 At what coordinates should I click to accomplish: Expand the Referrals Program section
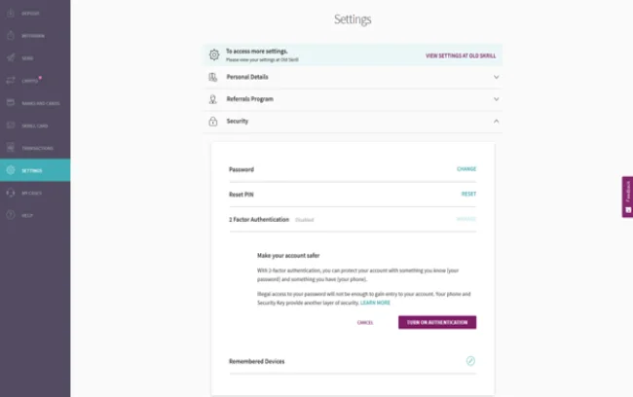(x=496, y=99)
